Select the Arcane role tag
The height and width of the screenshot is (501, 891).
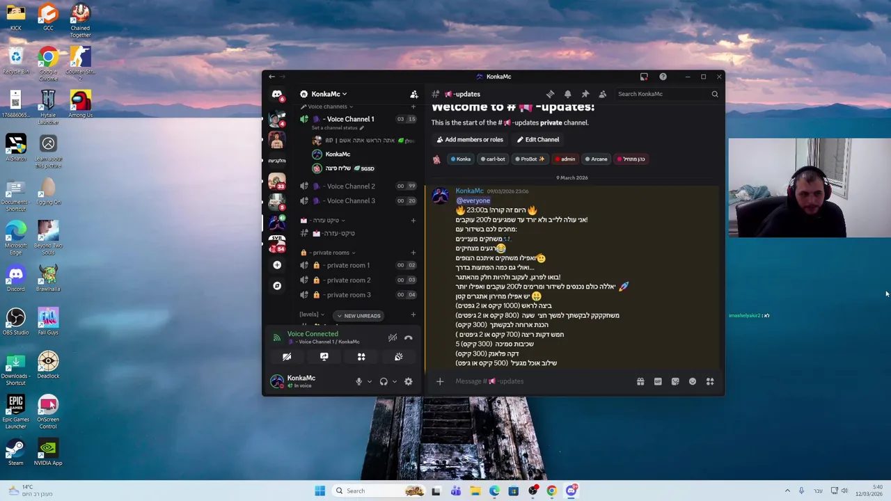(596, 159)
